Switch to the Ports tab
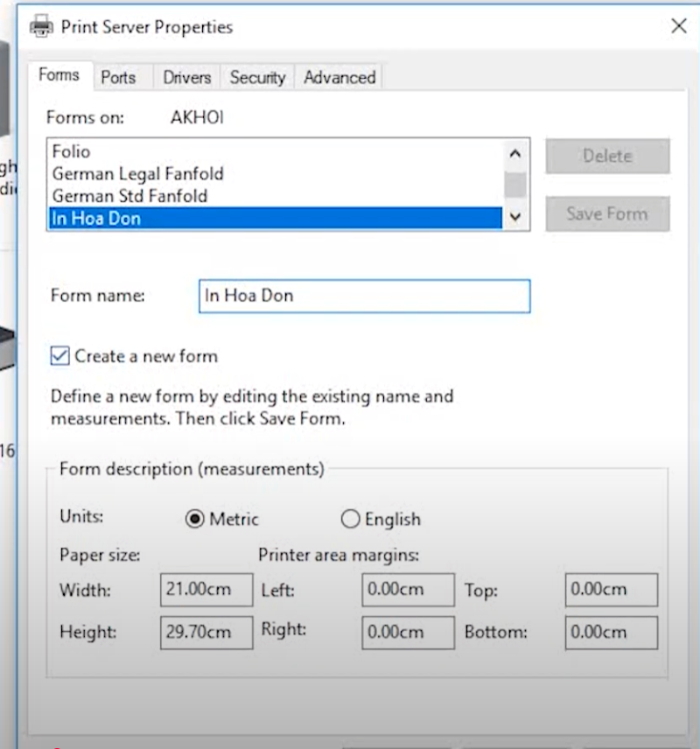The width and height of the screenshot is (700, 749). (x=118, y=77)
